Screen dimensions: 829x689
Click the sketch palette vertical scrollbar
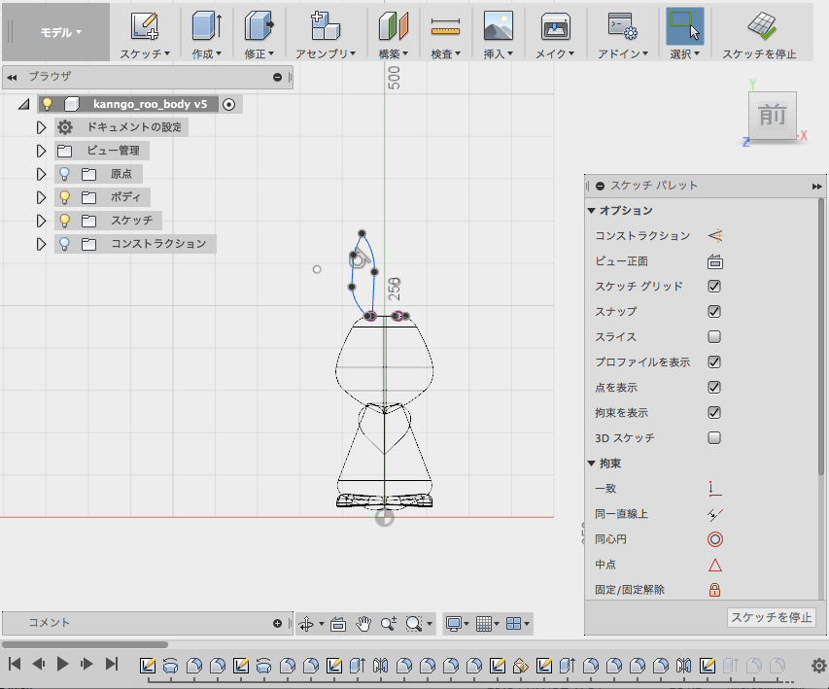pyautogui.click(x=820, y=337)
